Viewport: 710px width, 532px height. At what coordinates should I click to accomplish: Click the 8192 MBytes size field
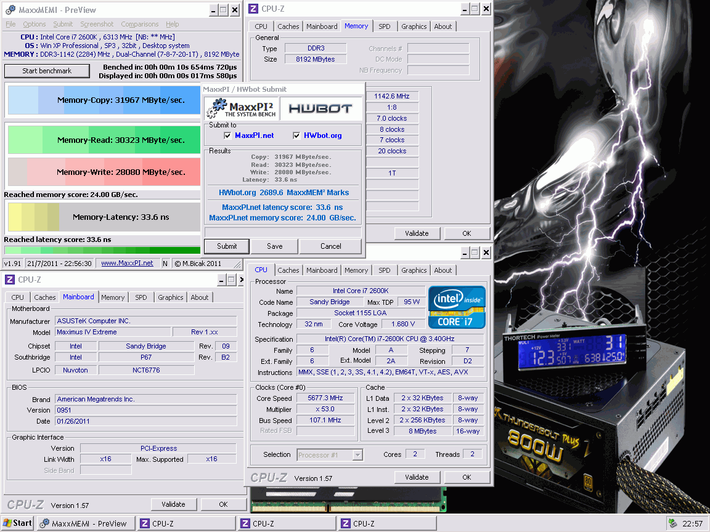pos(315,59)
